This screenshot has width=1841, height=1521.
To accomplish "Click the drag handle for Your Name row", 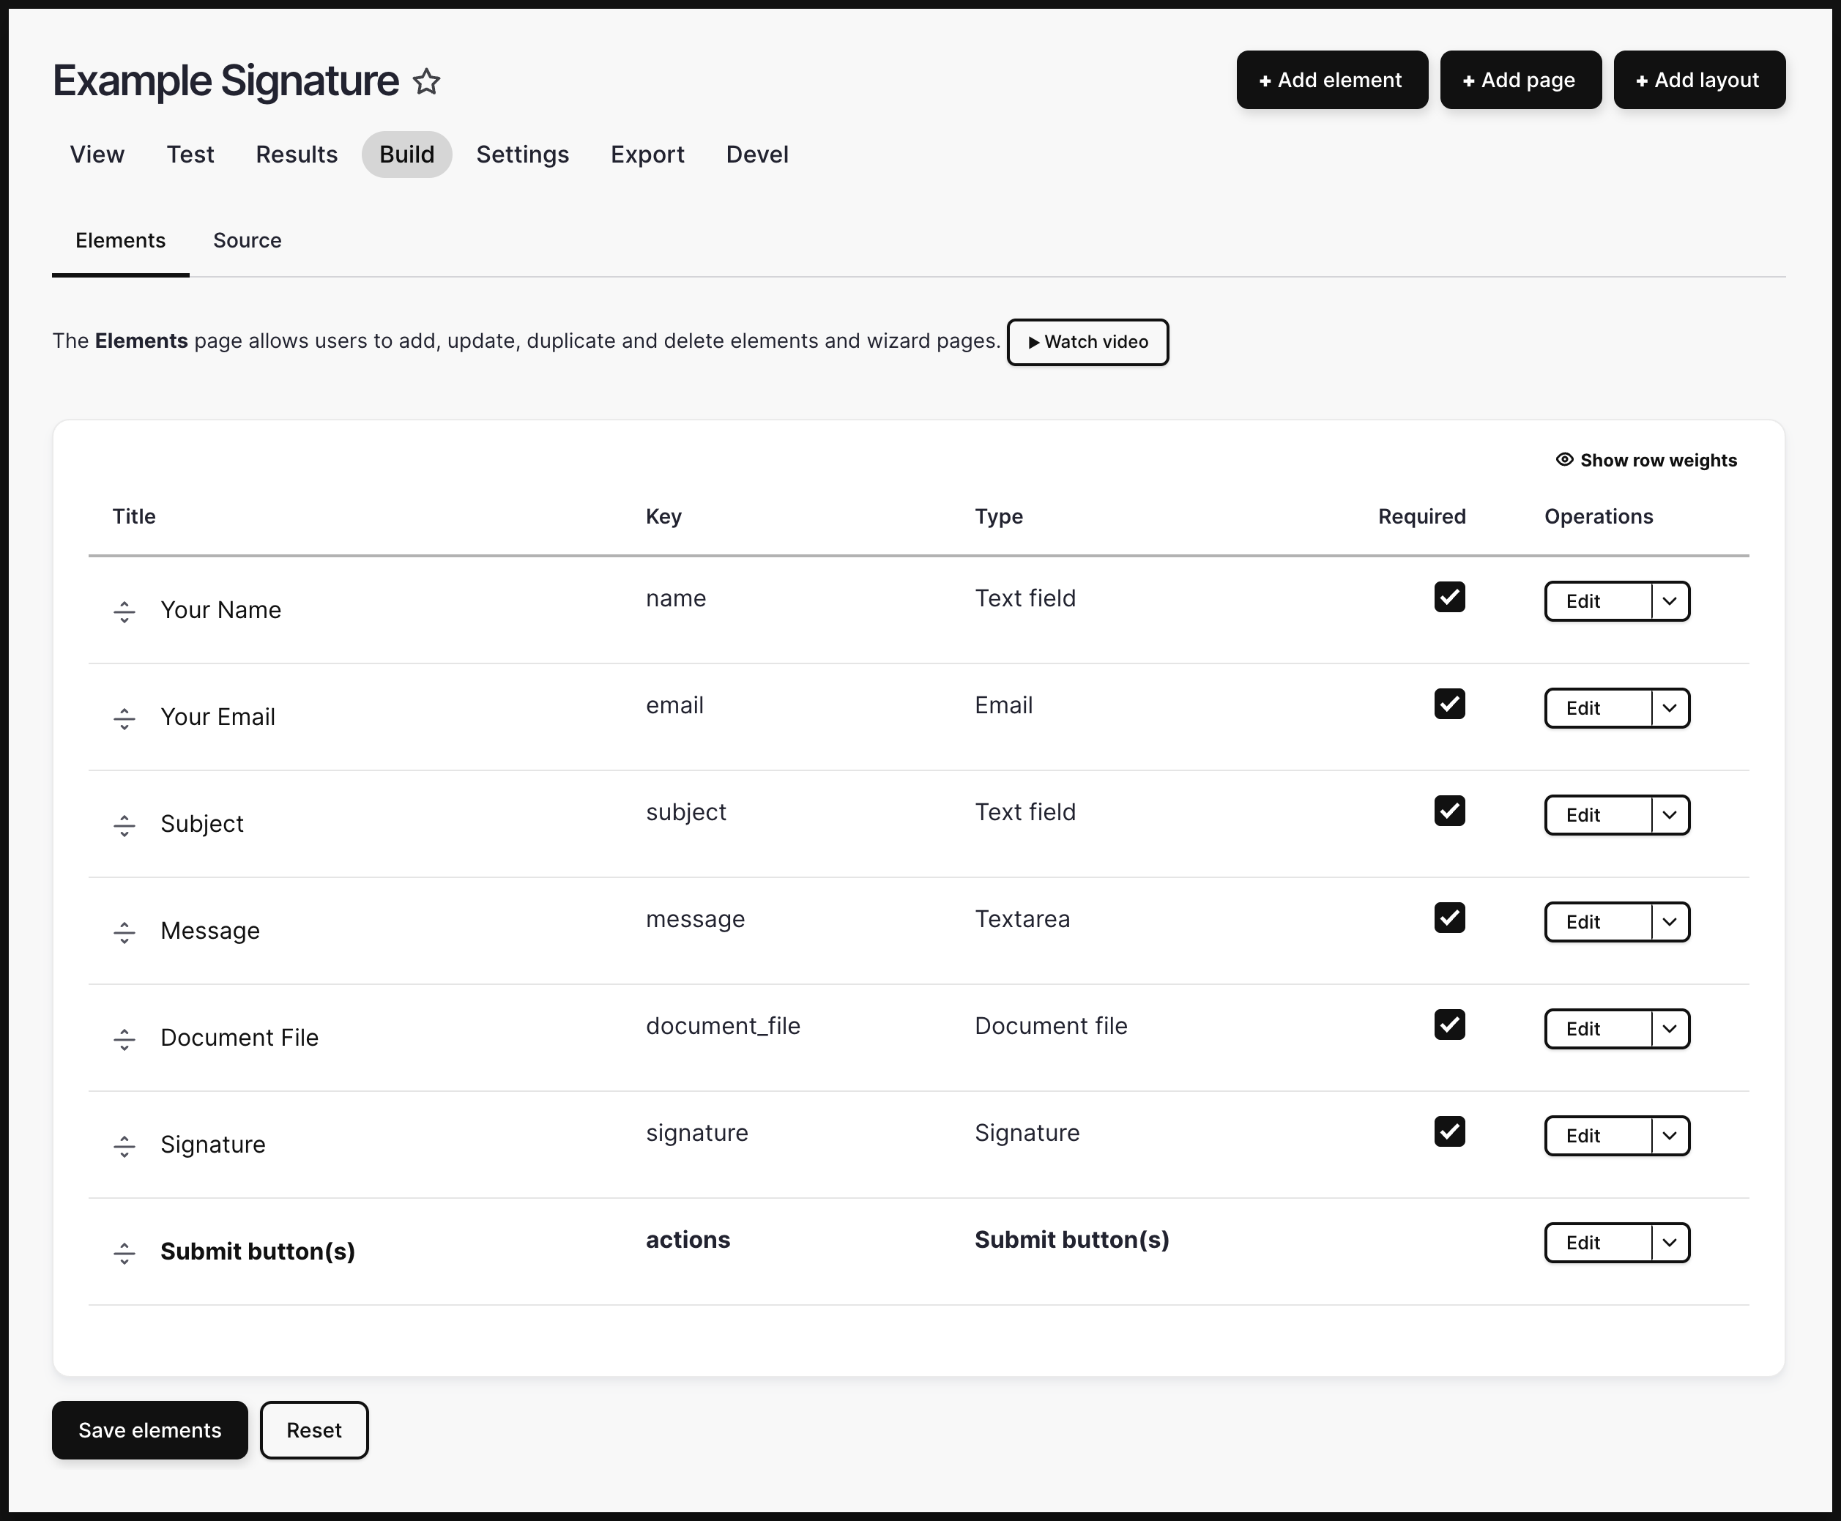I will point(124,611).
